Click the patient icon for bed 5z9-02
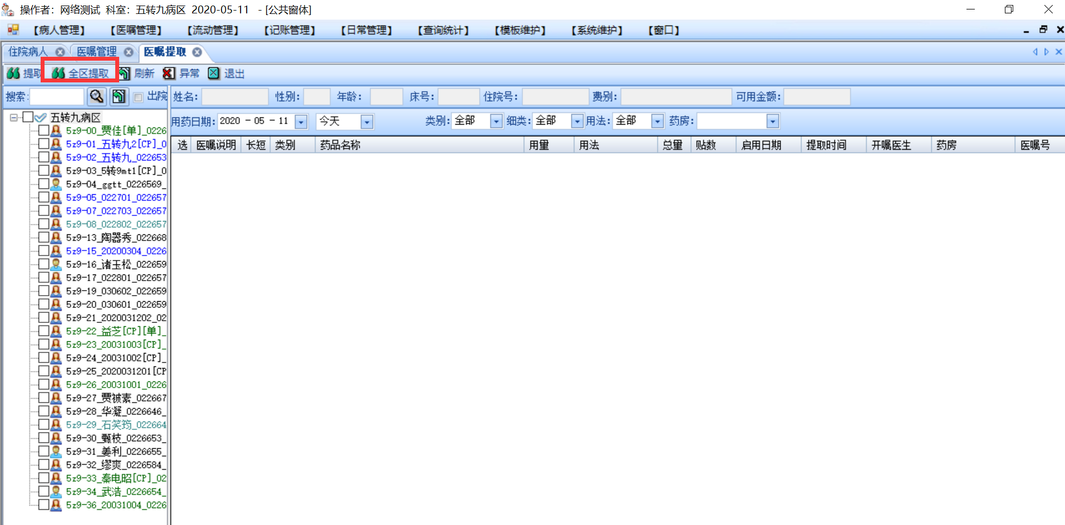Image resolution: width=1065 pixels, height=525 pixels. tap(56, 158)
